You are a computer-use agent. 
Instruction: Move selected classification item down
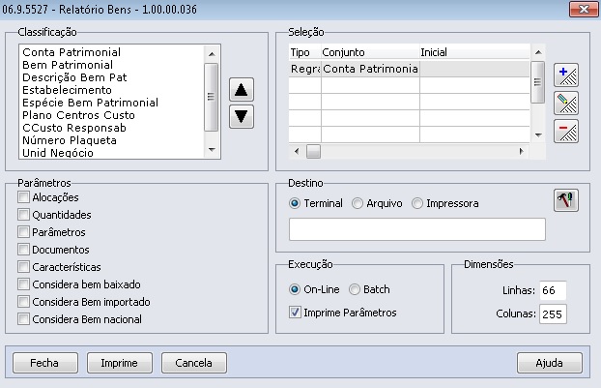click(x=242, y=116)
